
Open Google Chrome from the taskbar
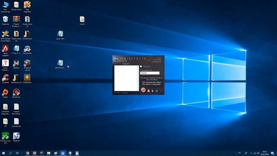click(27, 153)
